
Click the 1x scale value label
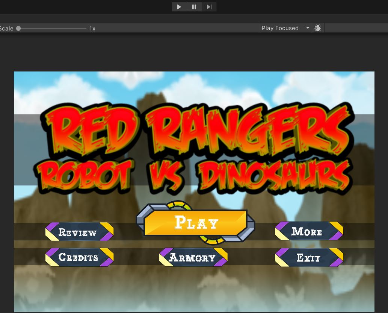[x=92, y=29]
